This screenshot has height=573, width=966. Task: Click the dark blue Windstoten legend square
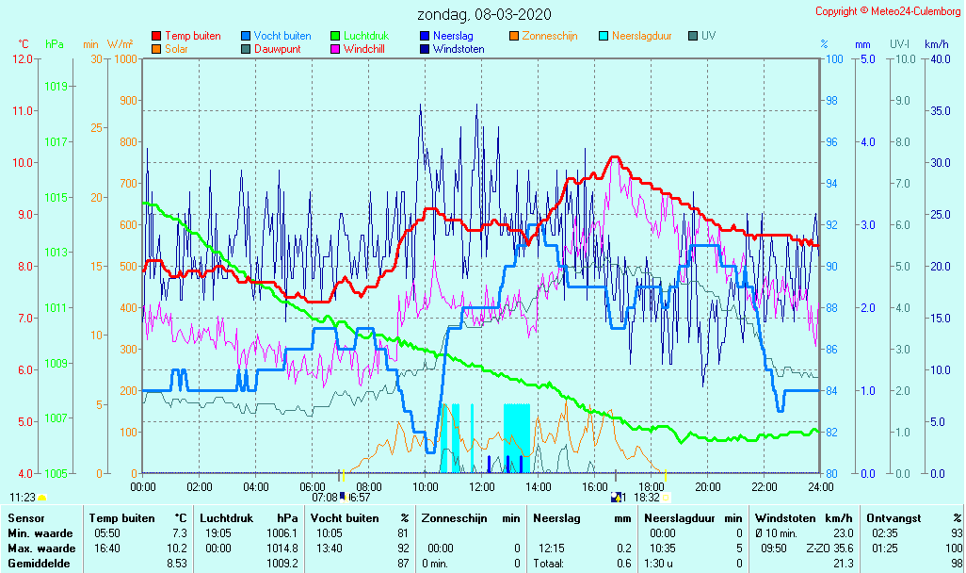425,49
